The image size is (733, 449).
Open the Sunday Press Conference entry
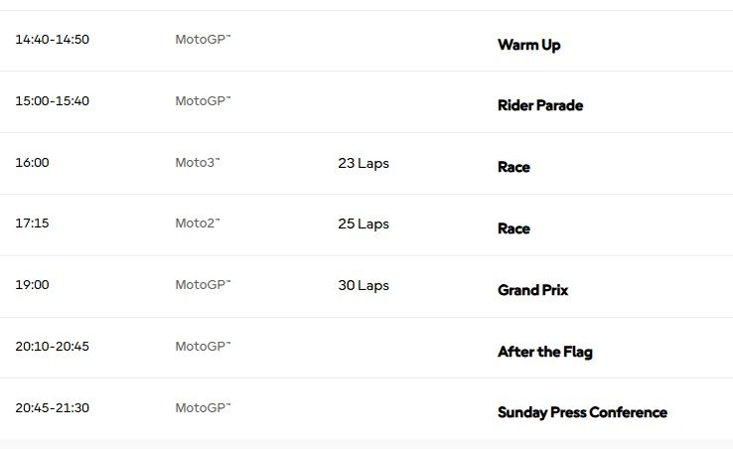[x=582, y=412]
